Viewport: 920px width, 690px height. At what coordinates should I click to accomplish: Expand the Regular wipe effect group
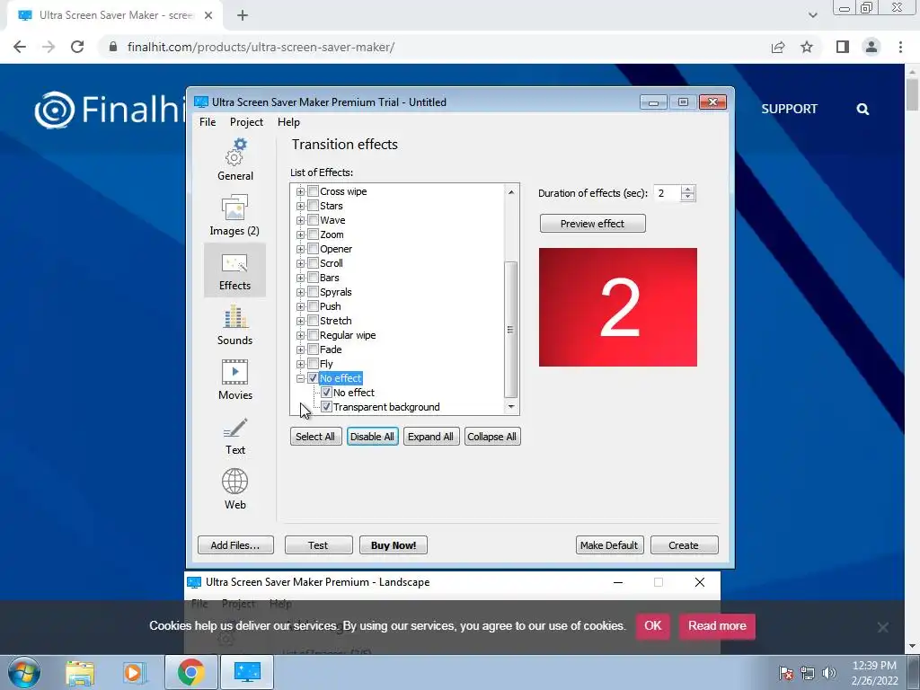(300, 335)
